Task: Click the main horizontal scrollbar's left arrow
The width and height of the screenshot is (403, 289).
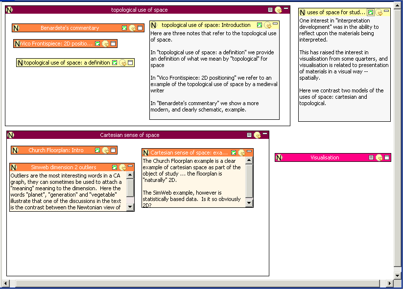Action: pos(5,283)
